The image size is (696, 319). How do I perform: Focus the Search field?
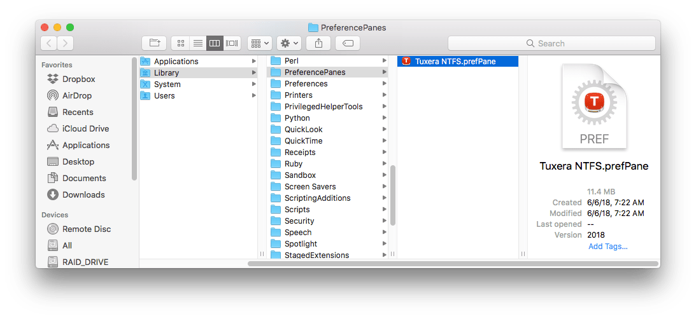click(551, 43)
